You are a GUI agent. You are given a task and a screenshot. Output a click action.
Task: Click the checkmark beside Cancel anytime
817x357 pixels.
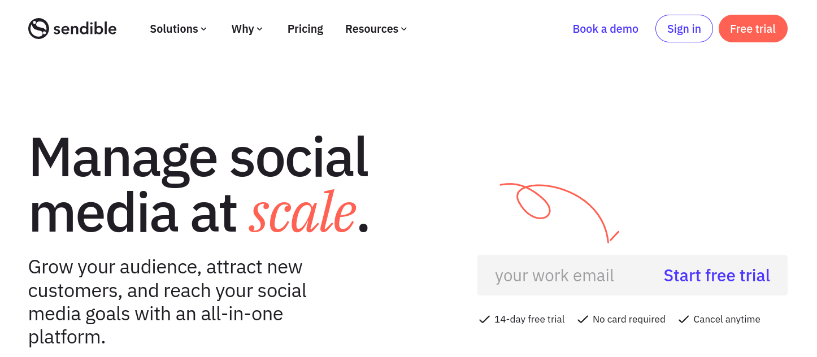click(684, 320)
